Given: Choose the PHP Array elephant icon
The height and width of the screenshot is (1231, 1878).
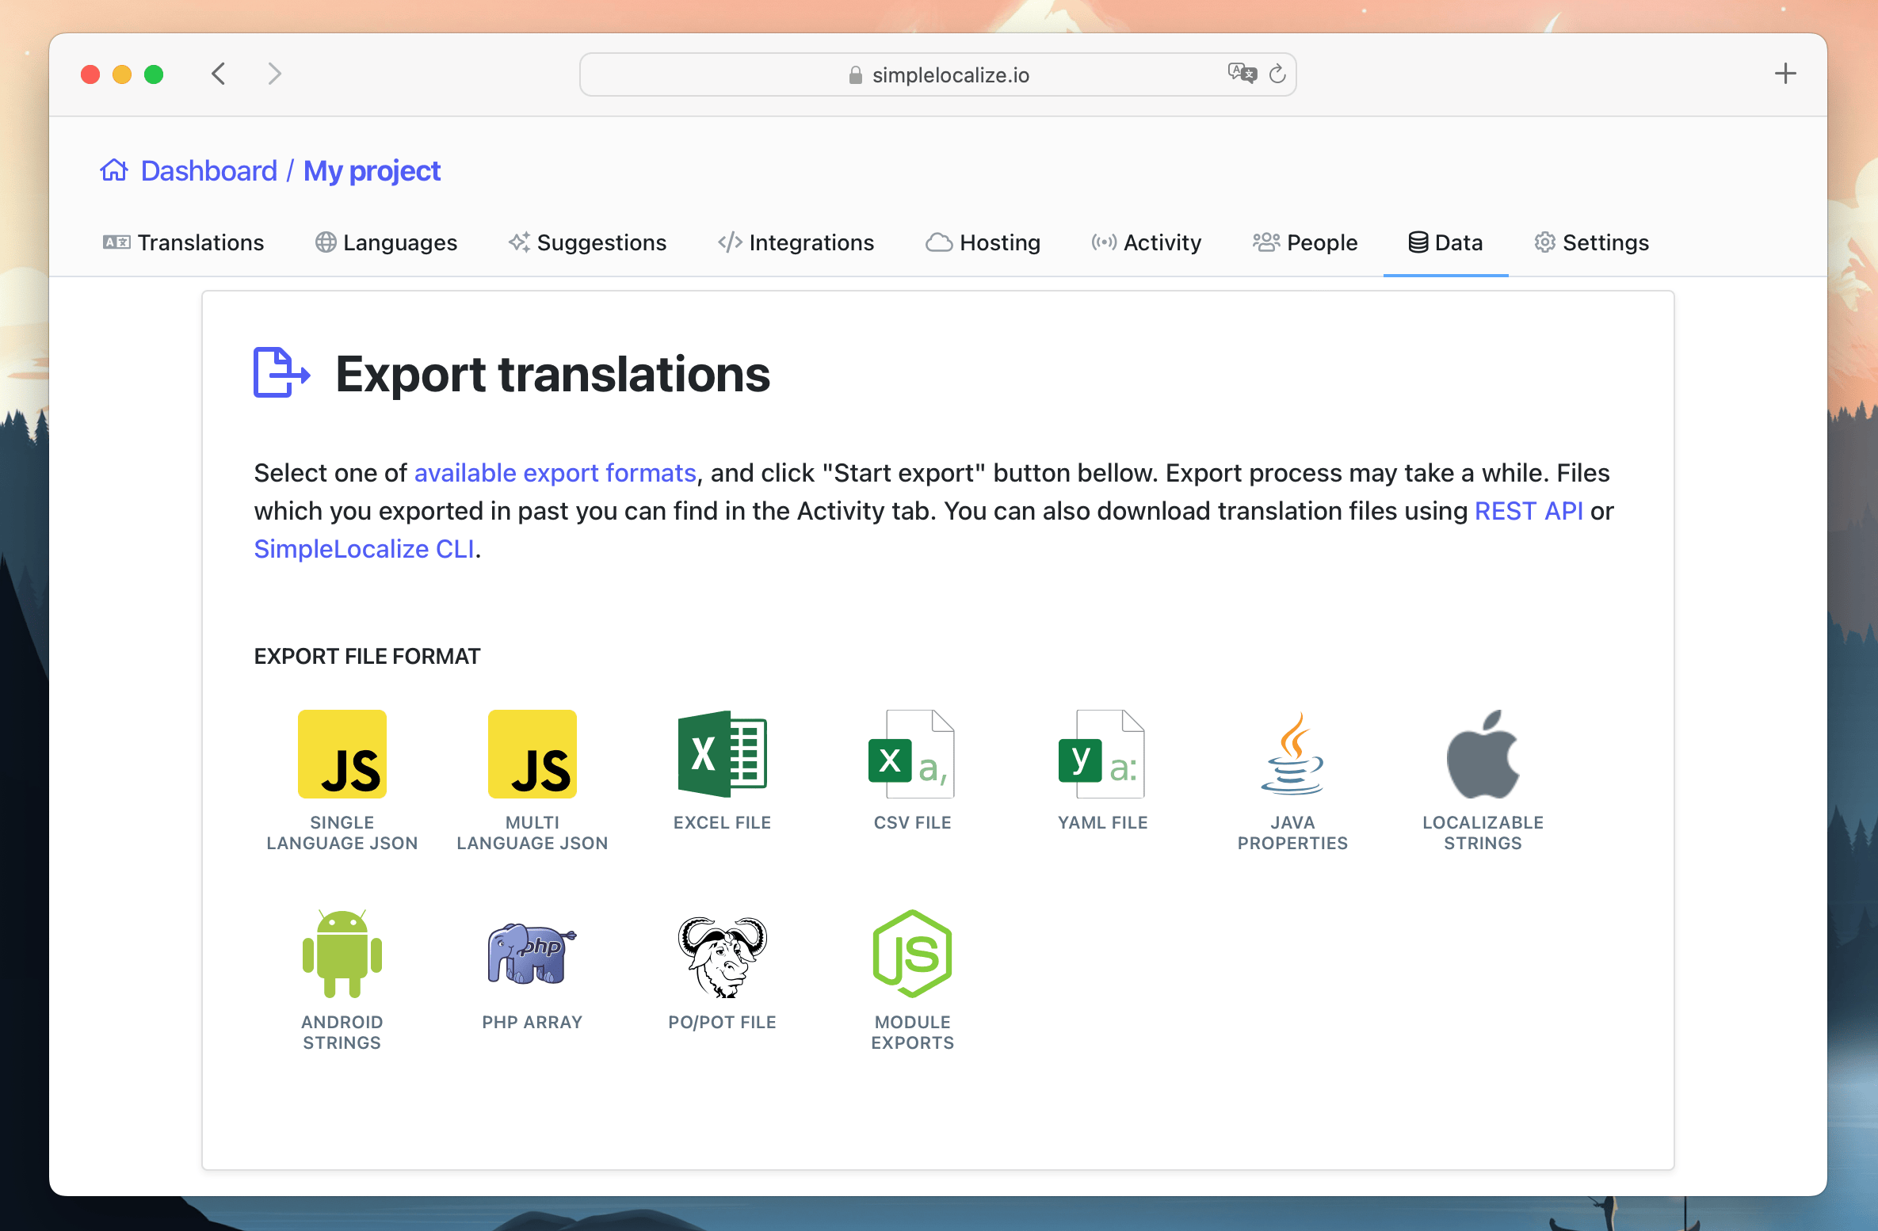Looking at the screenshot, I should 532,953.
